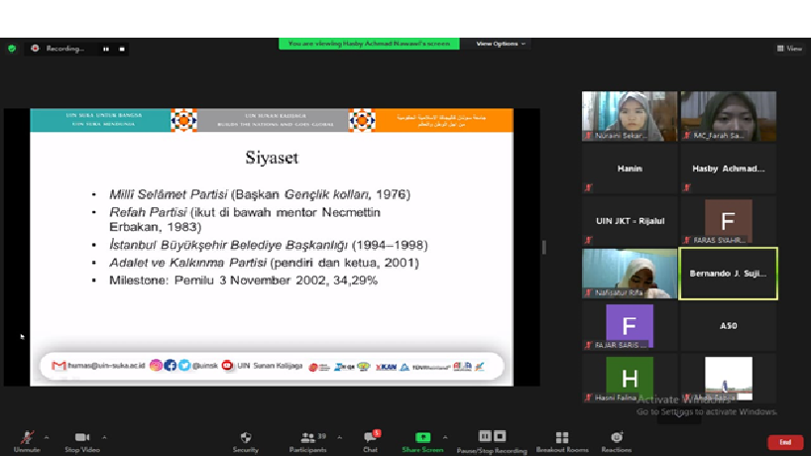
Task: Open the View Options dropdown
Action: 501,44
